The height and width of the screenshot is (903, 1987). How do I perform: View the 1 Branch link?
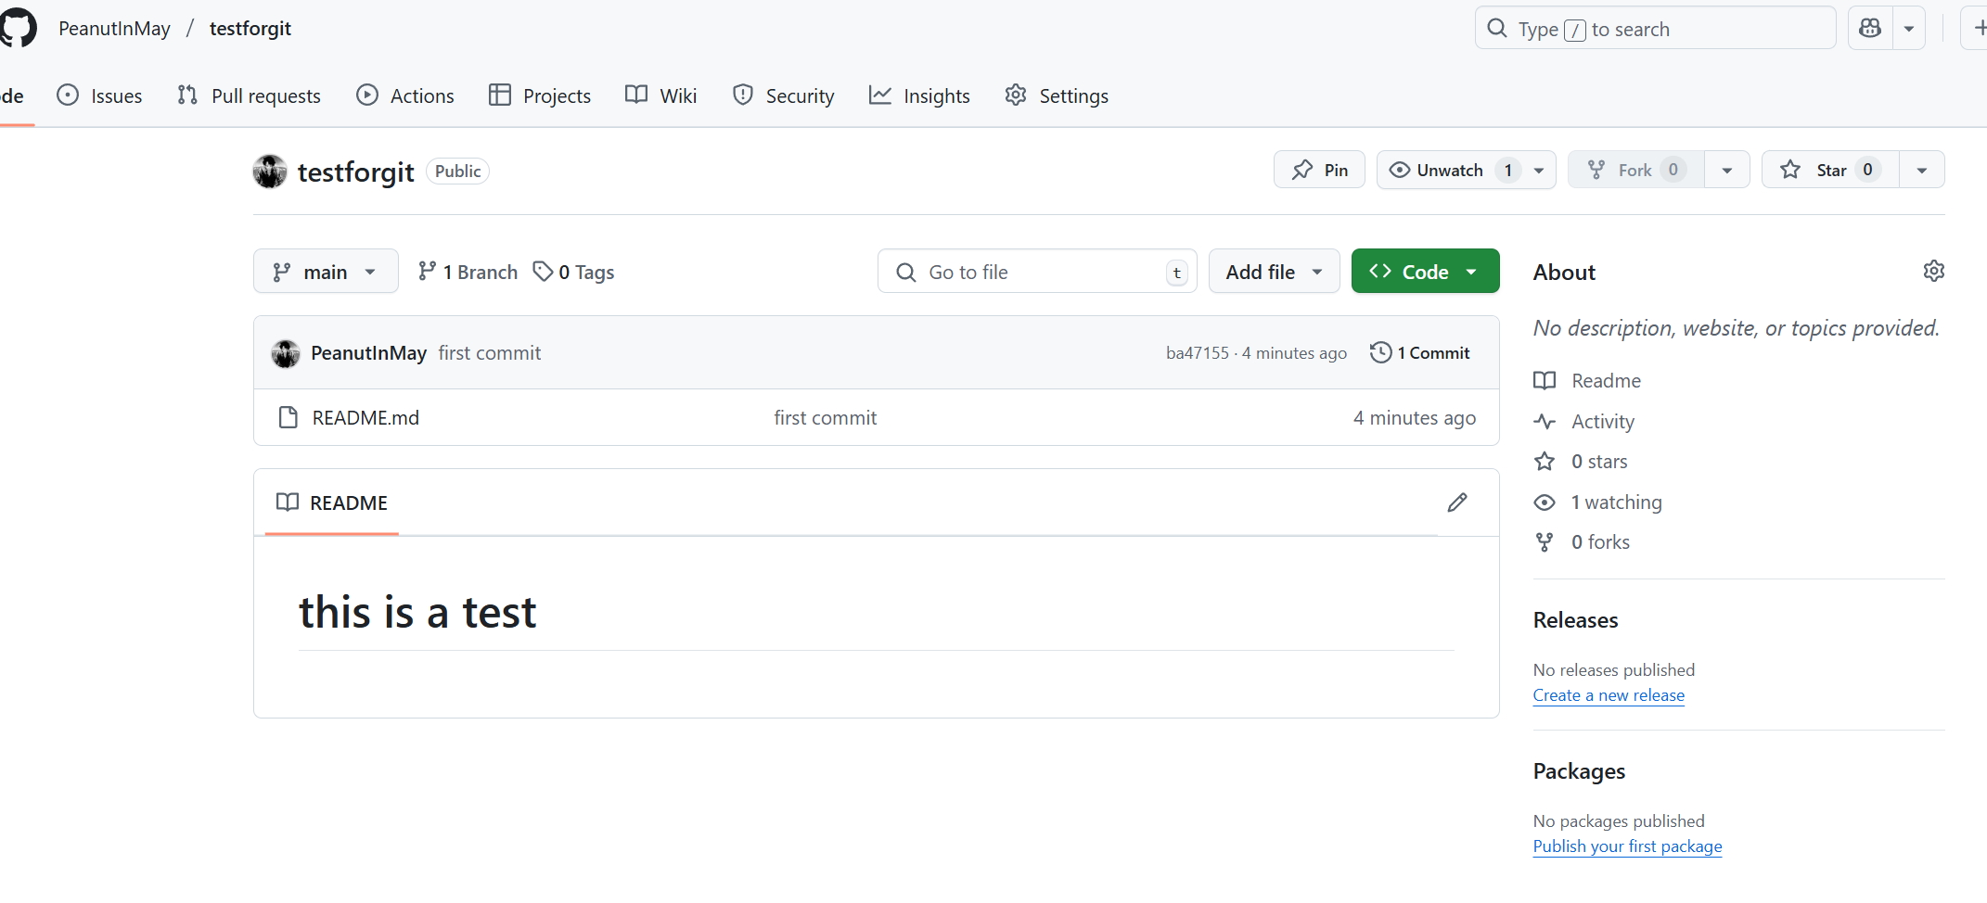pyautogui.click(x=468, y=272)
